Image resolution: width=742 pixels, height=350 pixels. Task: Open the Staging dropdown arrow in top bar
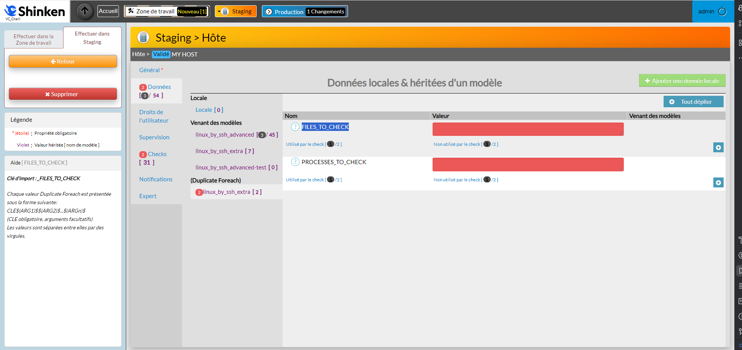pyautogui.click(x=219, y=11)
